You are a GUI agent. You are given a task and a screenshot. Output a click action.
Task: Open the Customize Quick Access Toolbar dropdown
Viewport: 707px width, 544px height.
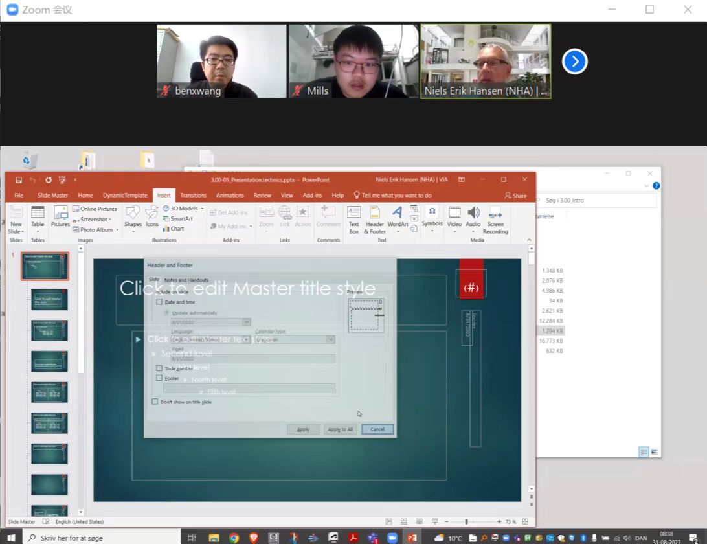pos(75,180)
